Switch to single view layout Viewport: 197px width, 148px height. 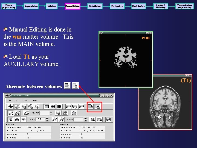[47, 106]
